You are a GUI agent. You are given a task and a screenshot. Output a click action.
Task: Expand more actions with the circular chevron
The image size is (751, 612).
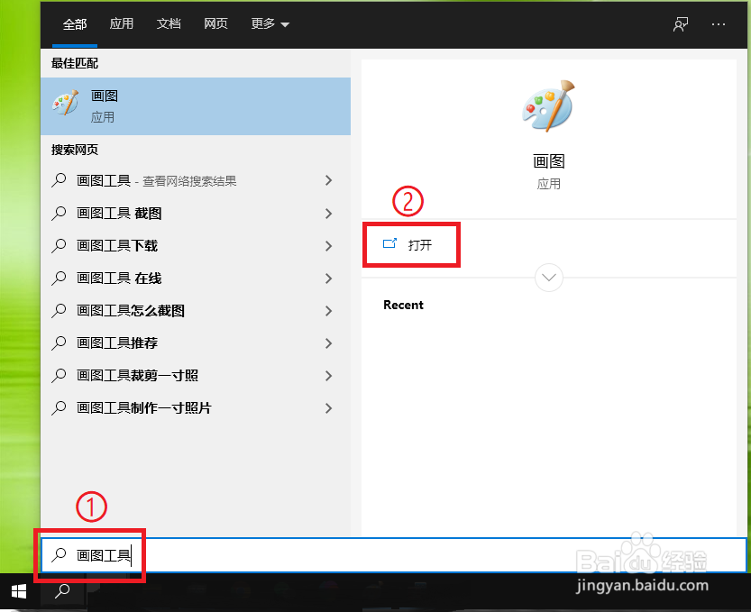tap(548, 278)
